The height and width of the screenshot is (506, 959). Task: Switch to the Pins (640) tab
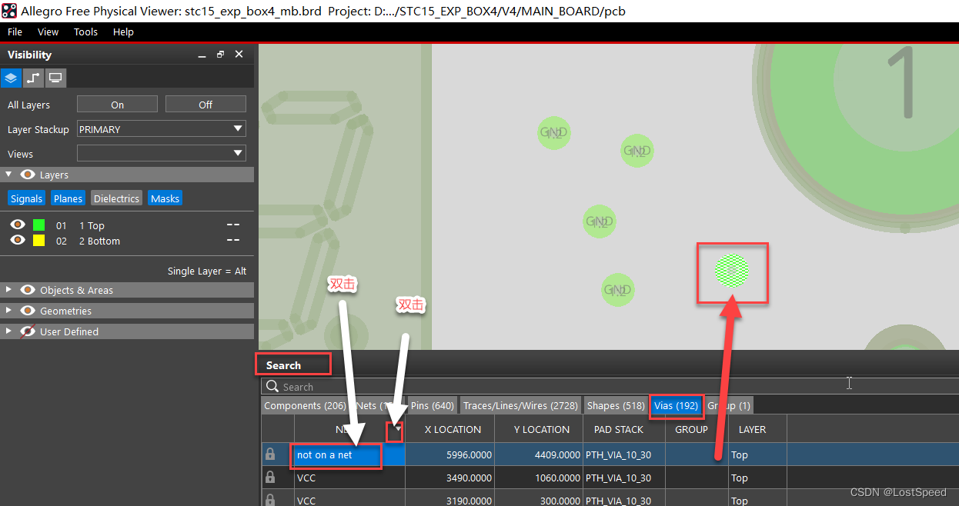click(432, 405)
